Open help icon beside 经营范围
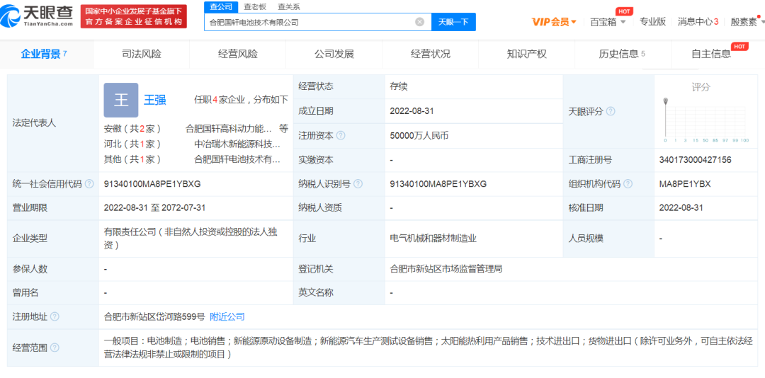Screen dimensions: 765x378 pos(55,348)
